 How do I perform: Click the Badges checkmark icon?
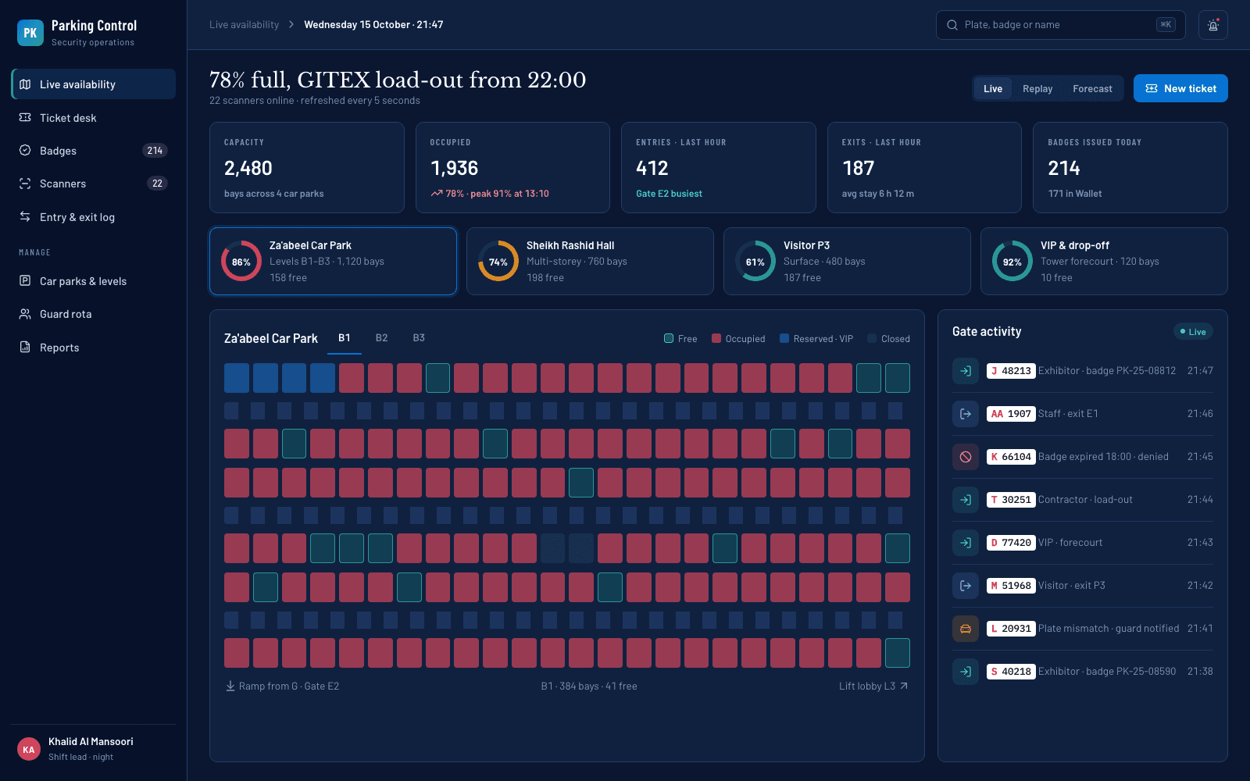25,151
